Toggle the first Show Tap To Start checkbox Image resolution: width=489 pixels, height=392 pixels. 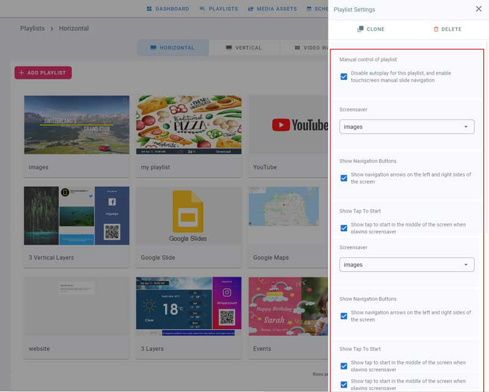(344, 228)
